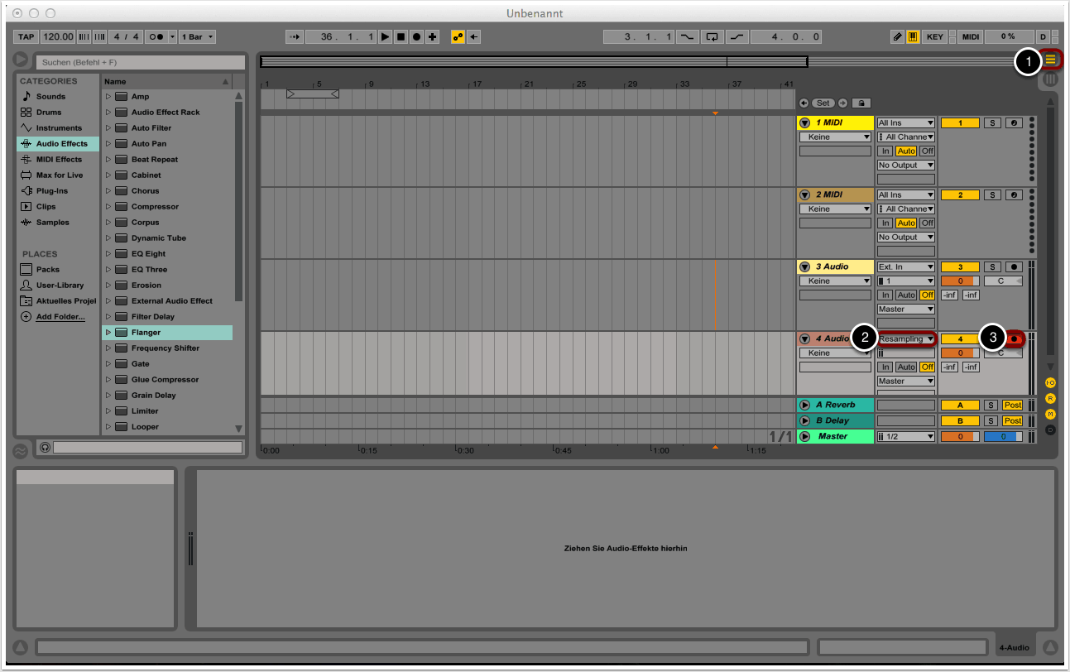Switch to Arrangement view with the selector icon

tap(1050, 60)
